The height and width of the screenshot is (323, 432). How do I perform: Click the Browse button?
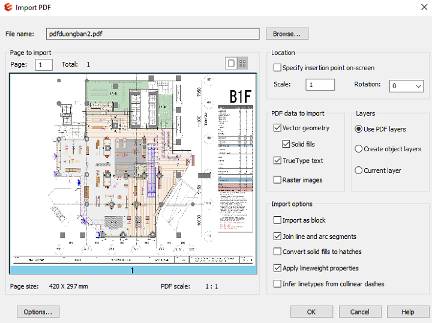pos(287,34)
